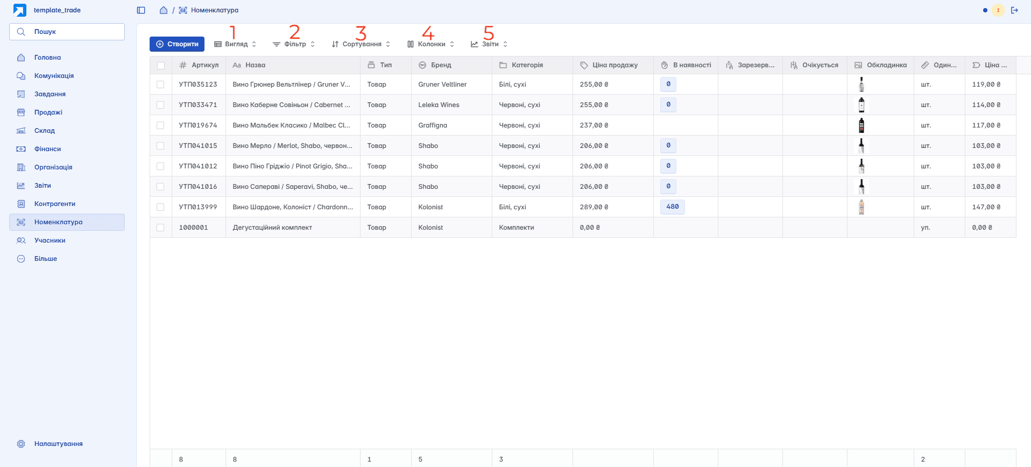Select the row УТП041016 checkbox

tap(160, 187)
